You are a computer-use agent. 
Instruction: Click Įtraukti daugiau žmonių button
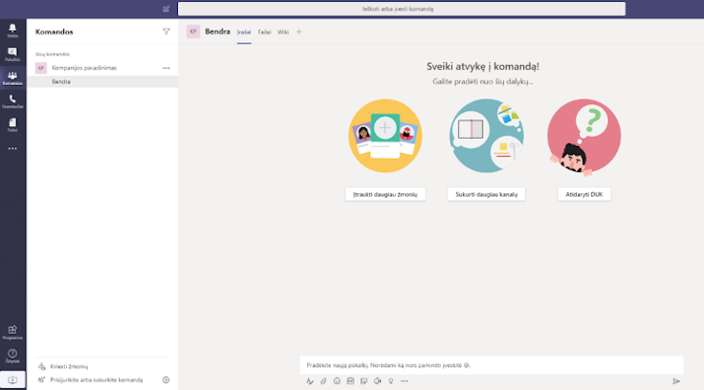pyautogui.click(x=385, y=194)
